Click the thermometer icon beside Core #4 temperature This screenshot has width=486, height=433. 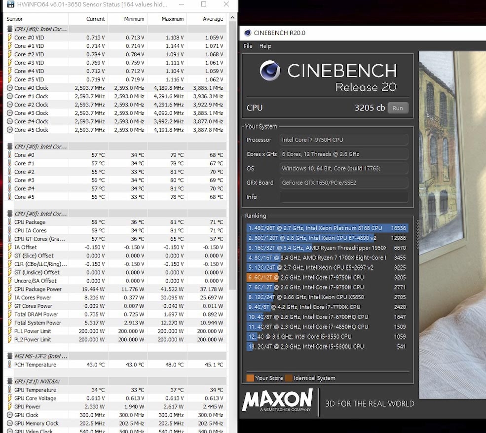pyautogui.click(x=9, y=188)
